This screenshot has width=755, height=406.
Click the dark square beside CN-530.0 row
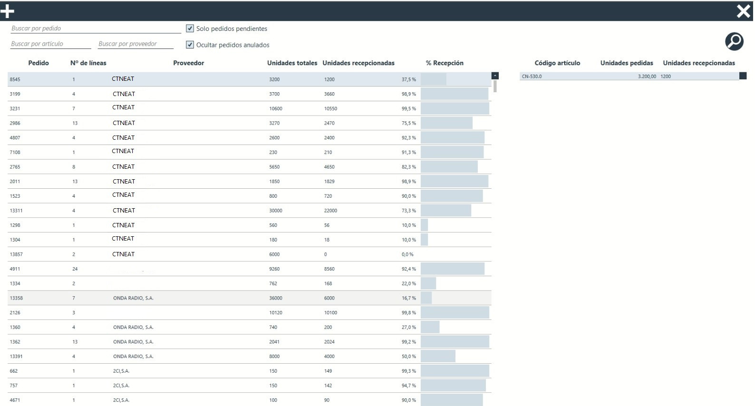pos(743,76)
